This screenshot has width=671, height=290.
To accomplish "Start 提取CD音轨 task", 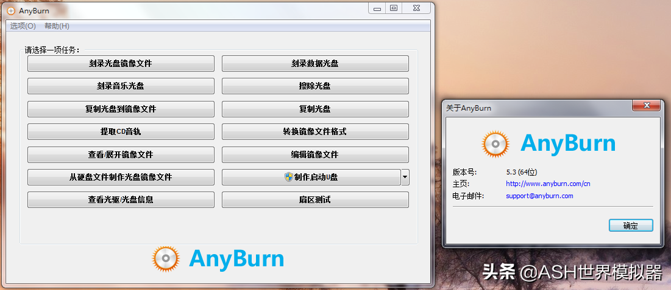I will click(x=121, y=131).
